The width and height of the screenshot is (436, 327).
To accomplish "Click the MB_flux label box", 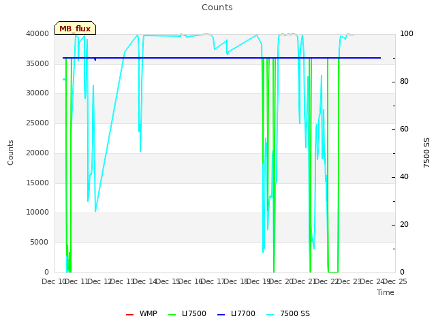I will (75, 28).
